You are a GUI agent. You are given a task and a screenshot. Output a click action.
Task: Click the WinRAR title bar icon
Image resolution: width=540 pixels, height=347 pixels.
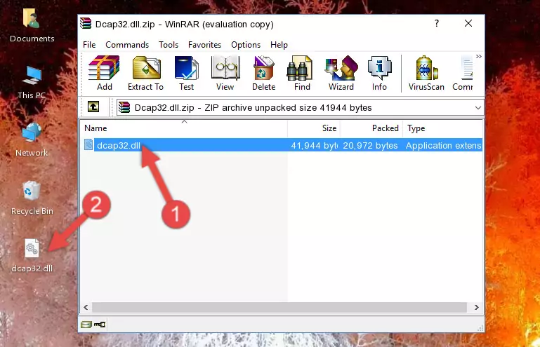(86, 24)
